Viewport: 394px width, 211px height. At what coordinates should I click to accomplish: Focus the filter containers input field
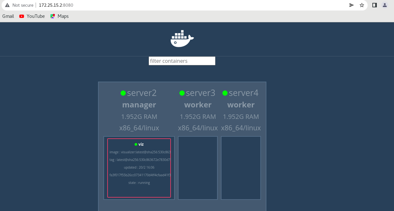[x=182, y=61]
